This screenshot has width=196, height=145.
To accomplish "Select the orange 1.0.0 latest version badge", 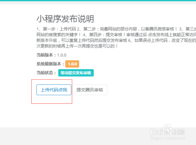I will coord(72,64).
